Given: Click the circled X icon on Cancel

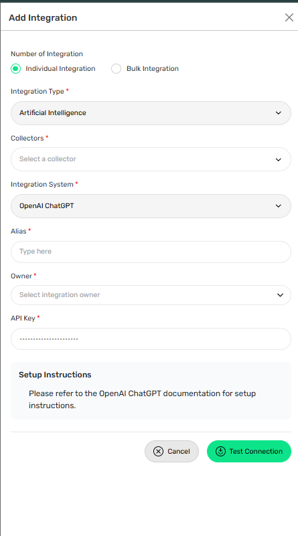Looking at the screenshot, I should [158, 451].
